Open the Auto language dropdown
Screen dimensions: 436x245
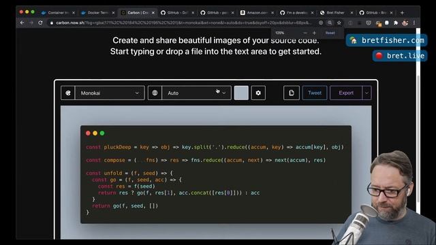[196, 93]
